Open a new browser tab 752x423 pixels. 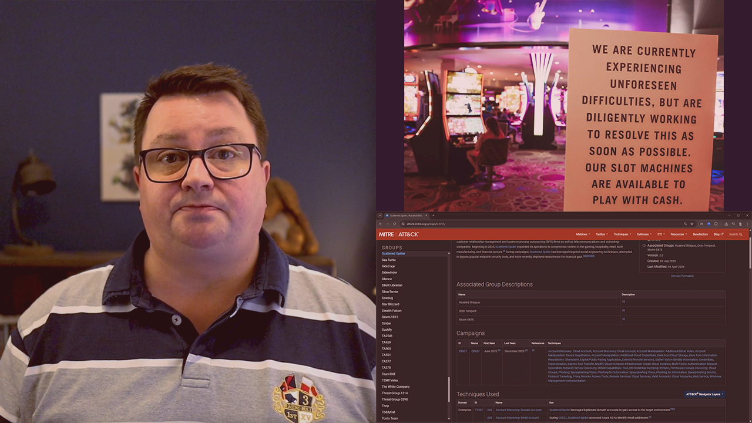pos(434,216)
